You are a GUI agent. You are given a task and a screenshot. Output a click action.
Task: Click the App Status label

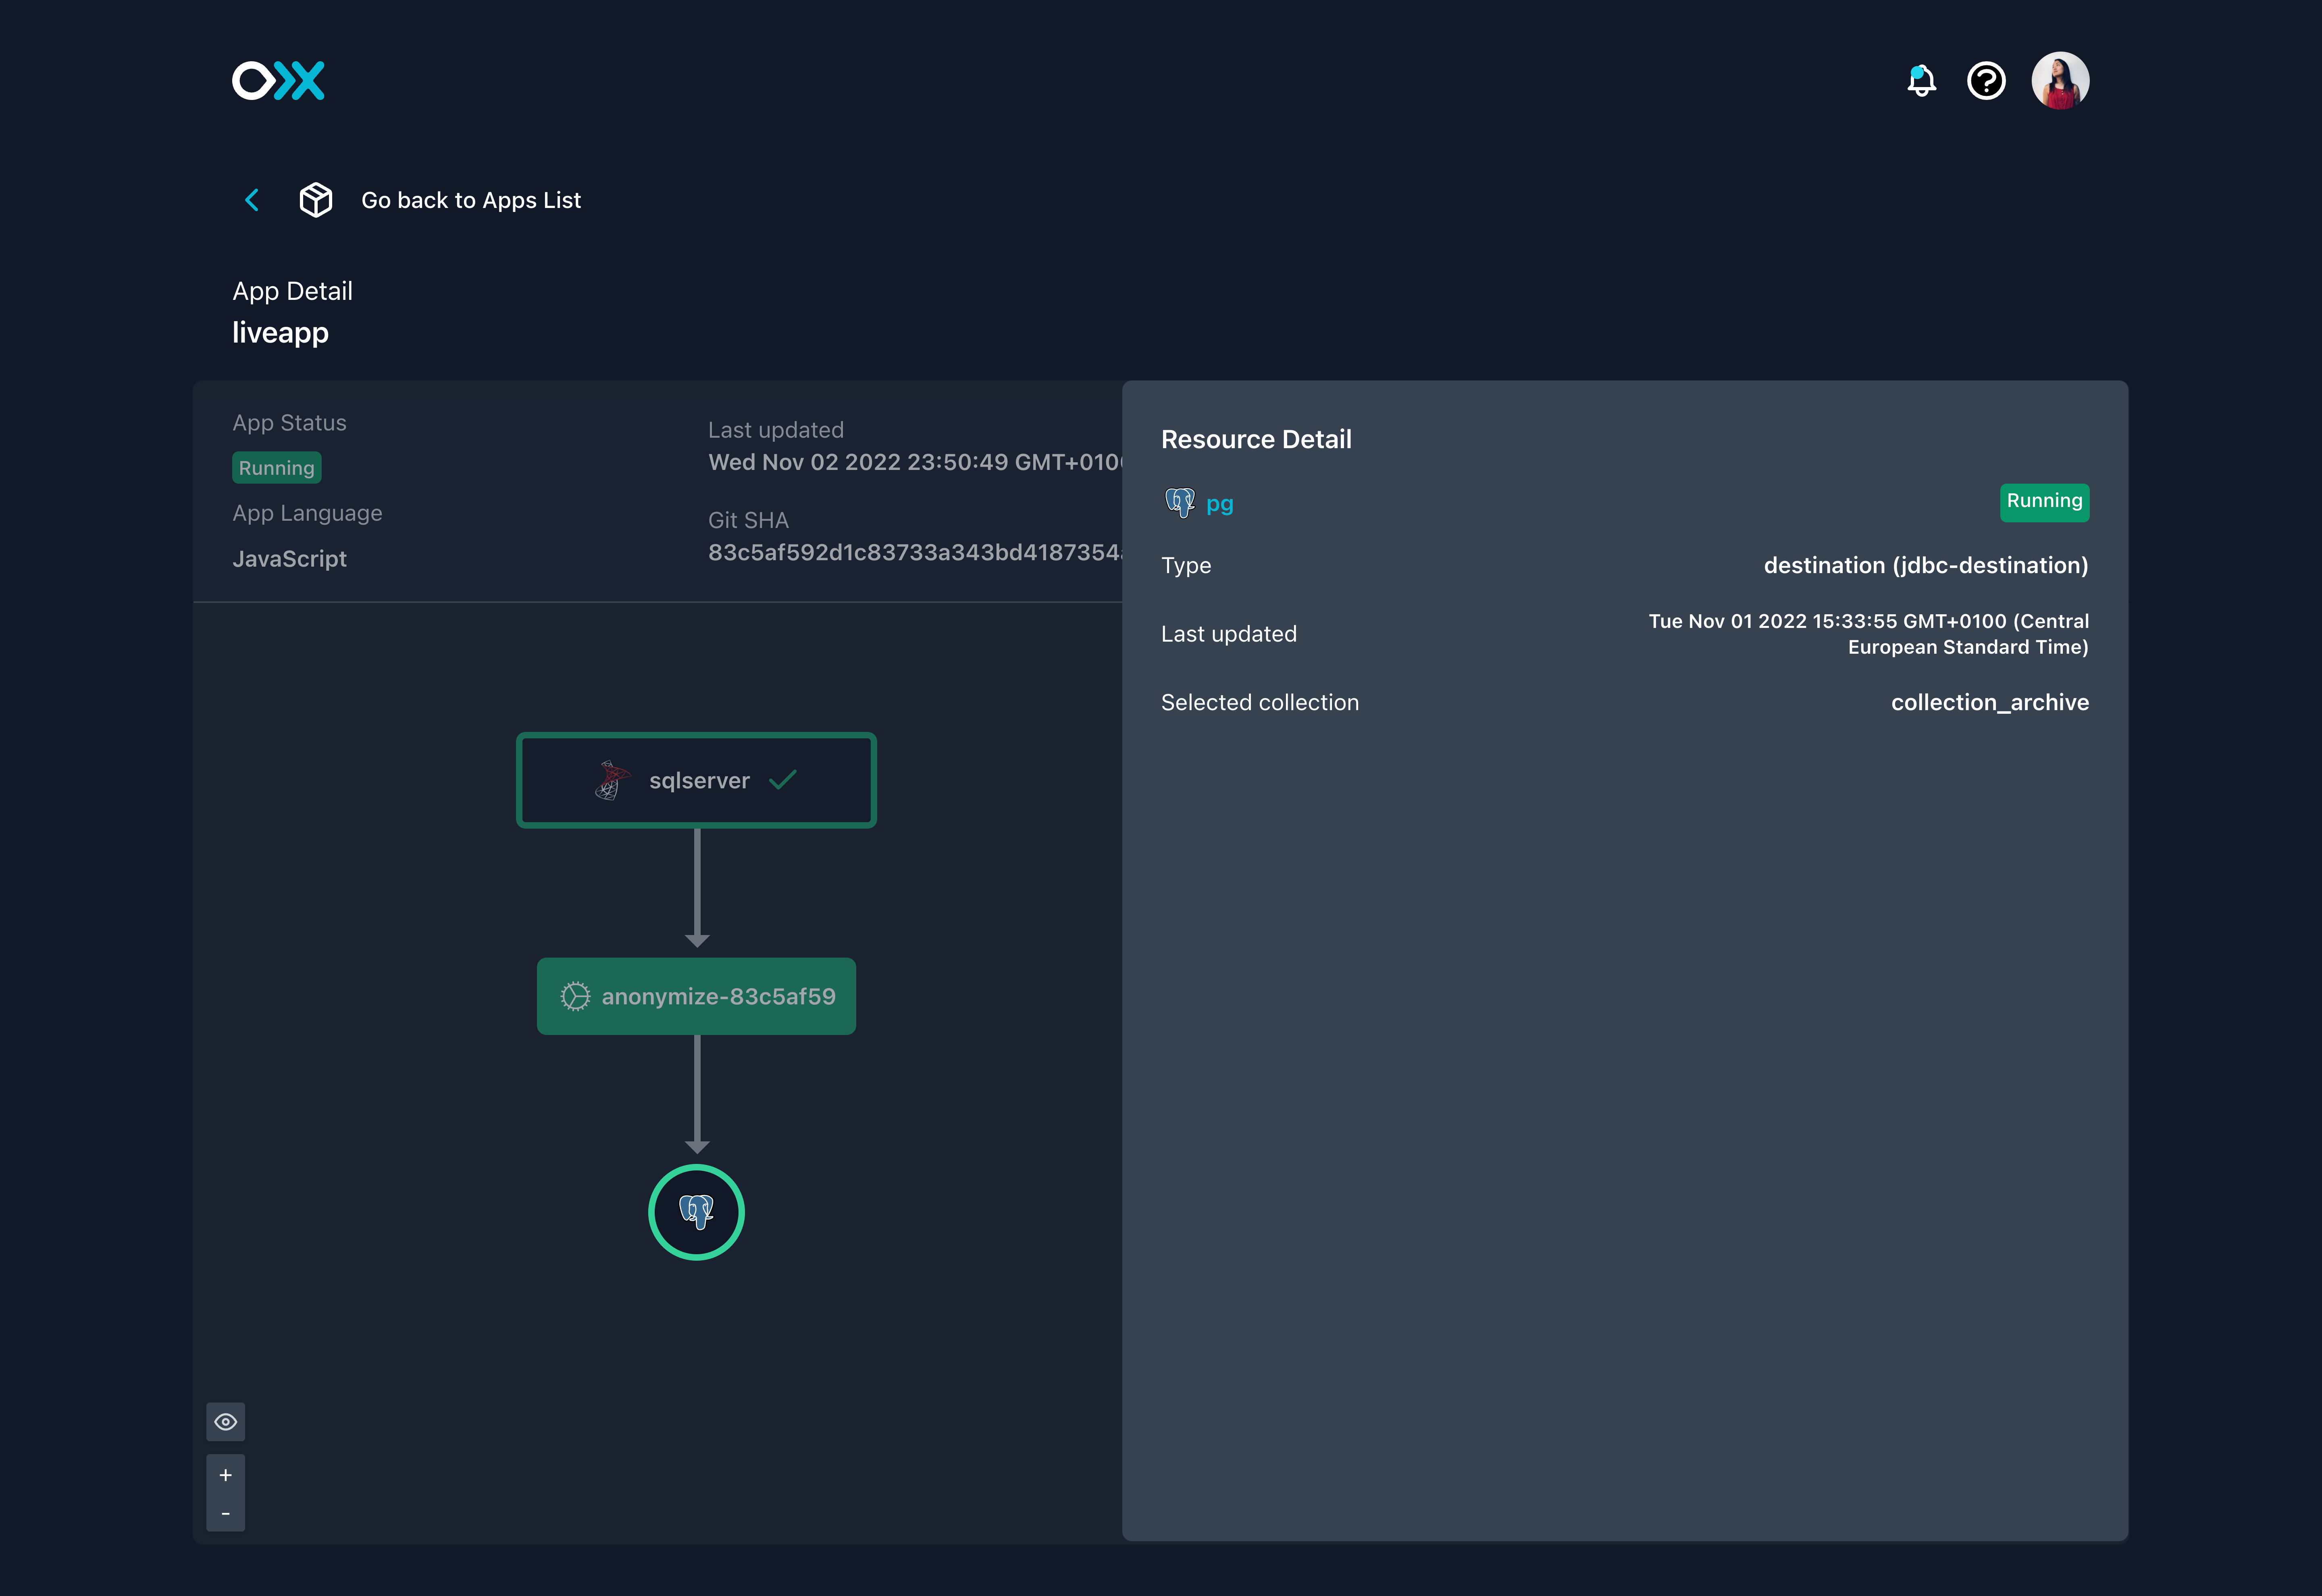tap(290, 423)
